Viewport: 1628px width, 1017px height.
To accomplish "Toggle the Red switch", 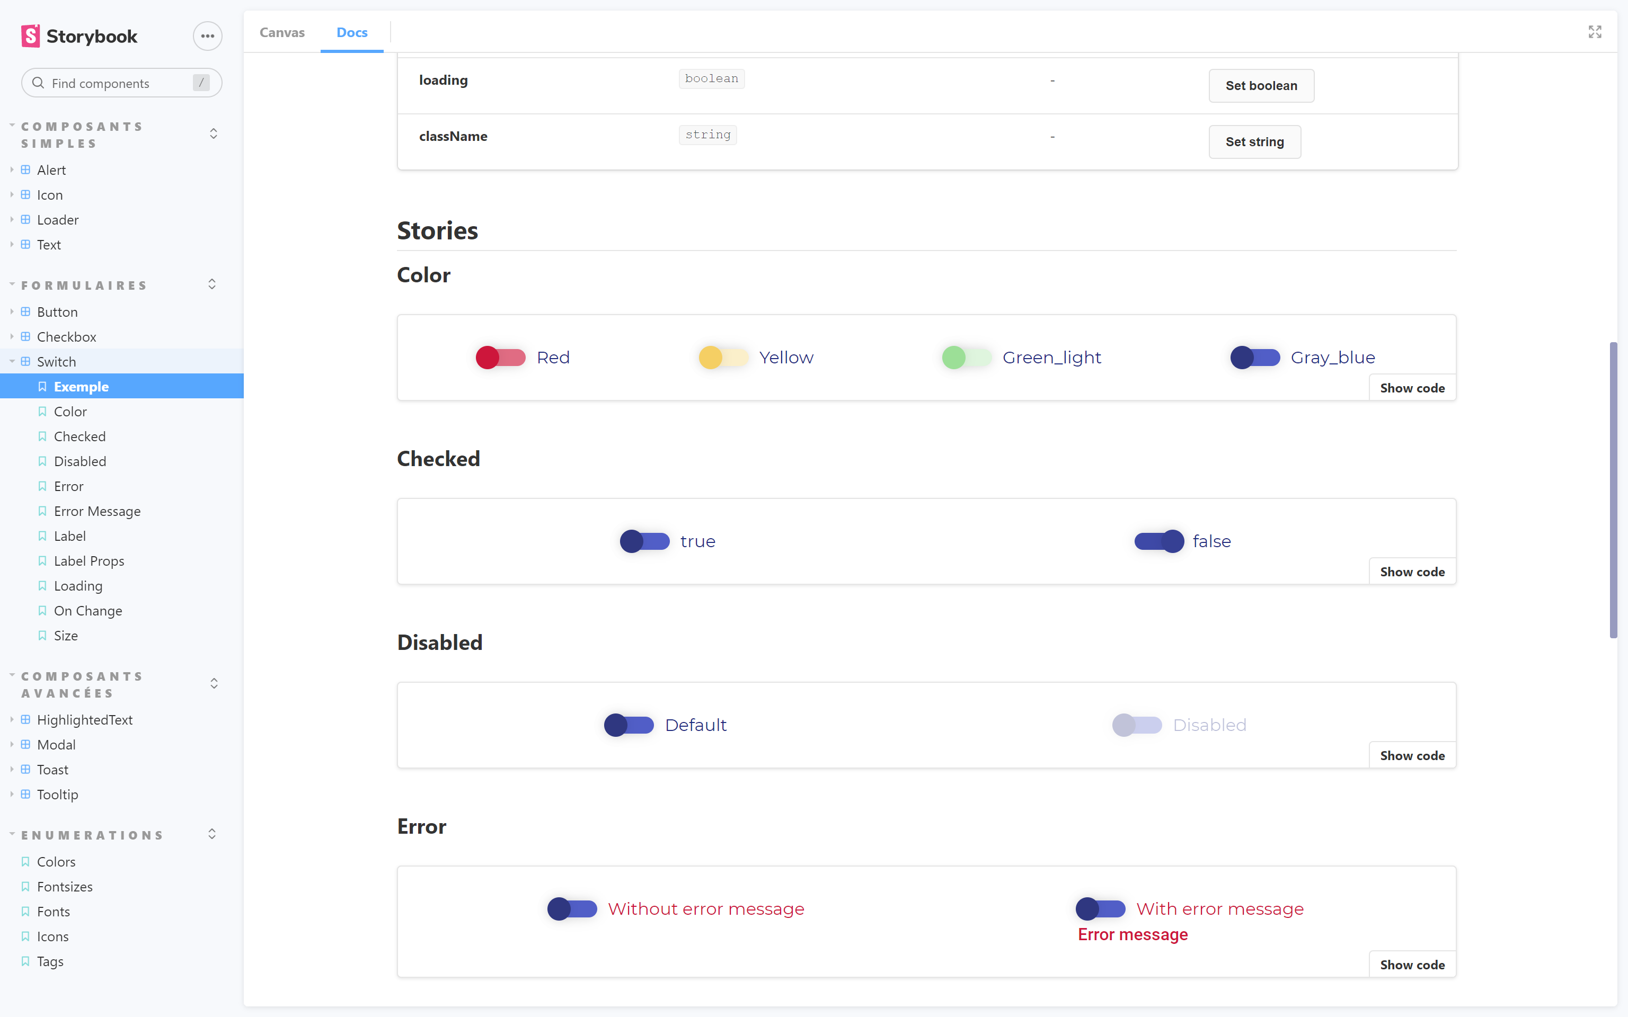I will pos(500,358).
